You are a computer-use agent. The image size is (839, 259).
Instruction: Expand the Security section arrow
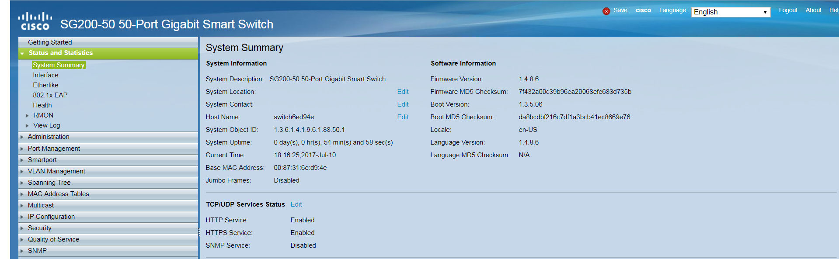pyautogui.click(x=22, y=228)
